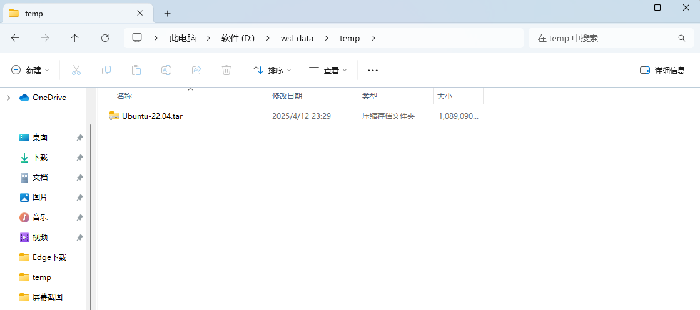
Task: Sort by 类型 column header
Action: click(370, 96)
